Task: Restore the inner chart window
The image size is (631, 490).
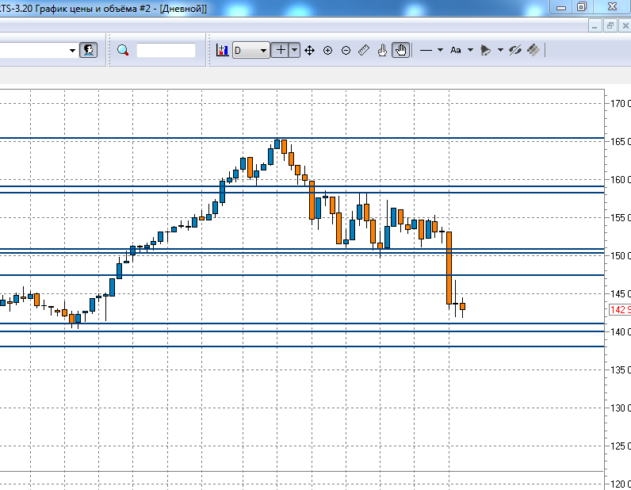Action: coord(610,25)
